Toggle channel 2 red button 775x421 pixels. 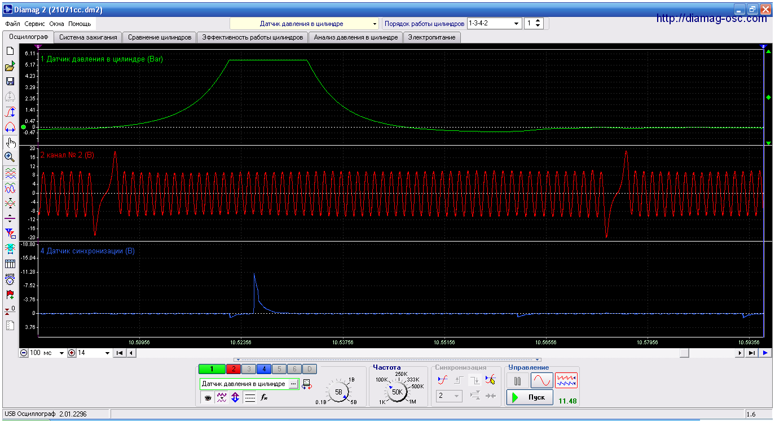[x=233, y=369]
